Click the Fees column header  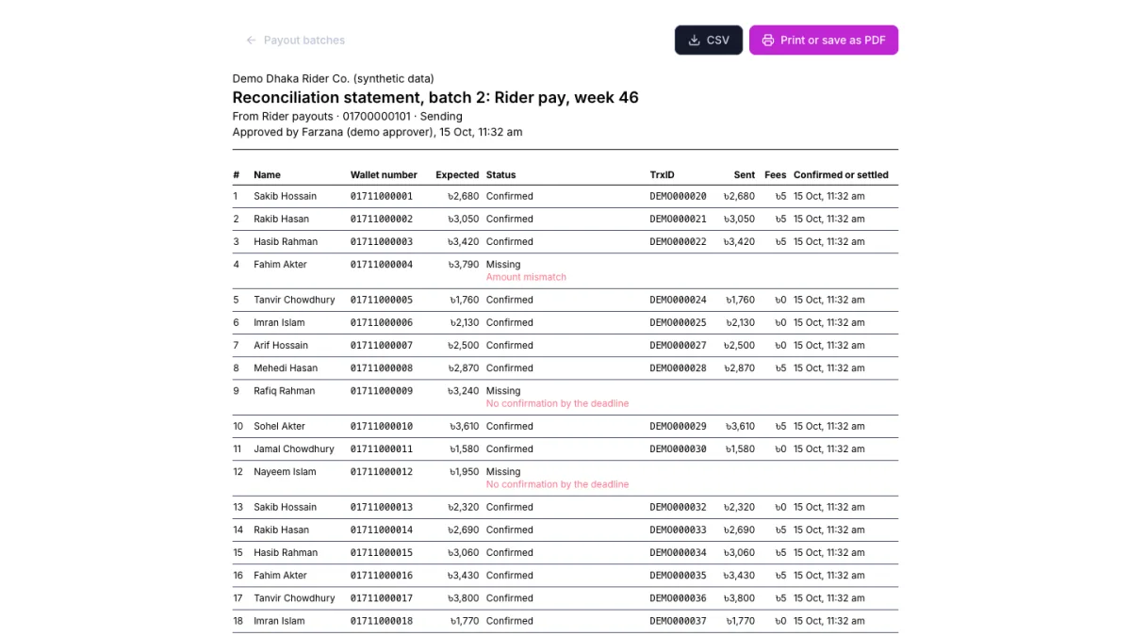[x=776, y=175]
